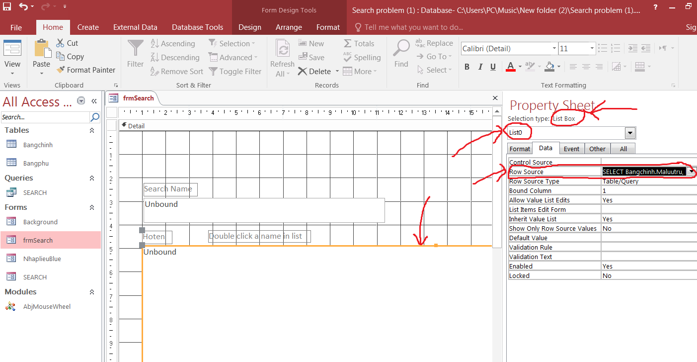
Task: Click Save record command
Action: [311, 58]
